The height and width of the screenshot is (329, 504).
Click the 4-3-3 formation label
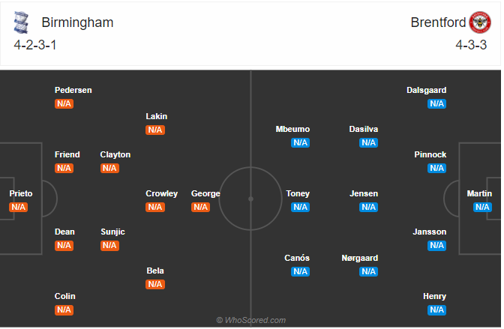pos(471,45)
